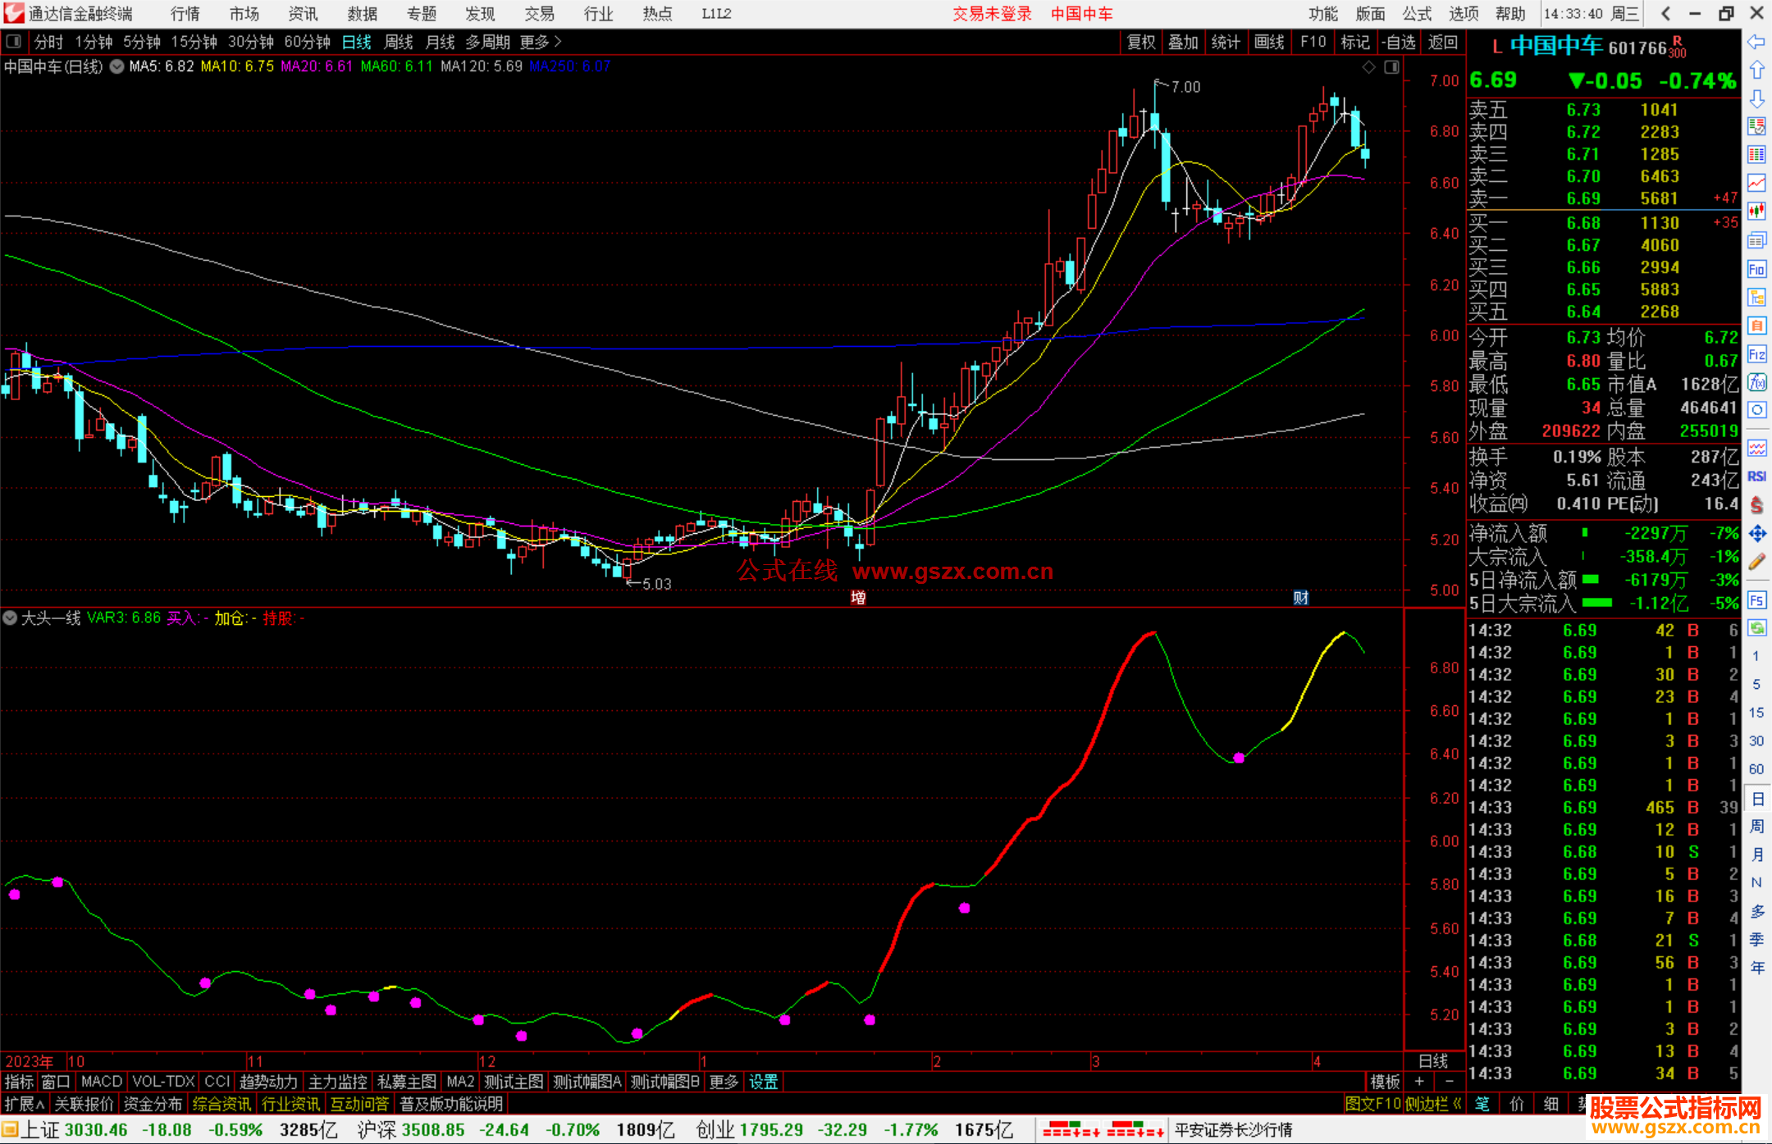The width and height of the screenshot is (1772, 1144).
Task: Click the plus zoom button beside 模板
Action: [x=1420, y=1082]
